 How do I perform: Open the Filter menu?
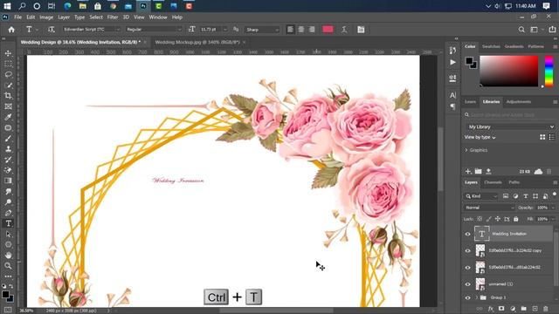click(x=113, y=17)
